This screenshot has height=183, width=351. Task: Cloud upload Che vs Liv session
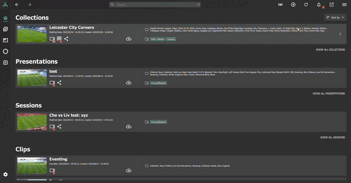click(128, 126)
